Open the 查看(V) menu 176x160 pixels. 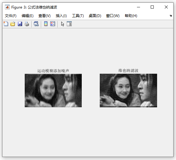click(x=45, y=16)
